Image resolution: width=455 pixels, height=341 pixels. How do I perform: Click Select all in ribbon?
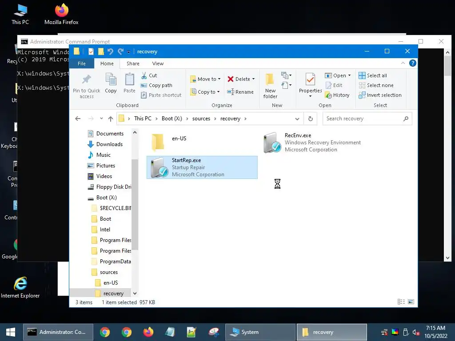click(x=373, y=75)
